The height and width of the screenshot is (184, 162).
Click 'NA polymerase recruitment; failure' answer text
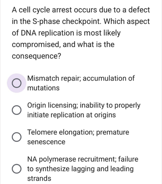click(83, 159)
